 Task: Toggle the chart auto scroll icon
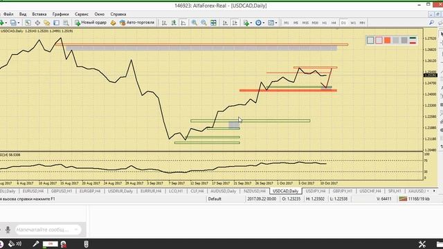(225, 23)
